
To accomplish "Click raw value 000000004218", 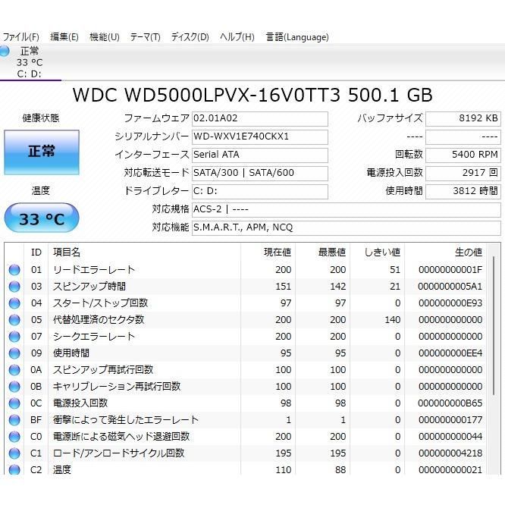I will point(450,453).
